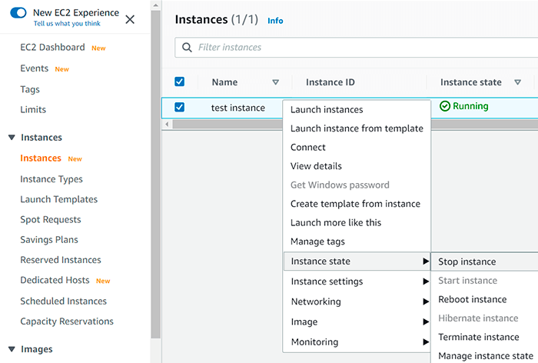Screen dimensions: 538x363
Task: Click the sidebar scrollbar up arrow
Action: 156,5
